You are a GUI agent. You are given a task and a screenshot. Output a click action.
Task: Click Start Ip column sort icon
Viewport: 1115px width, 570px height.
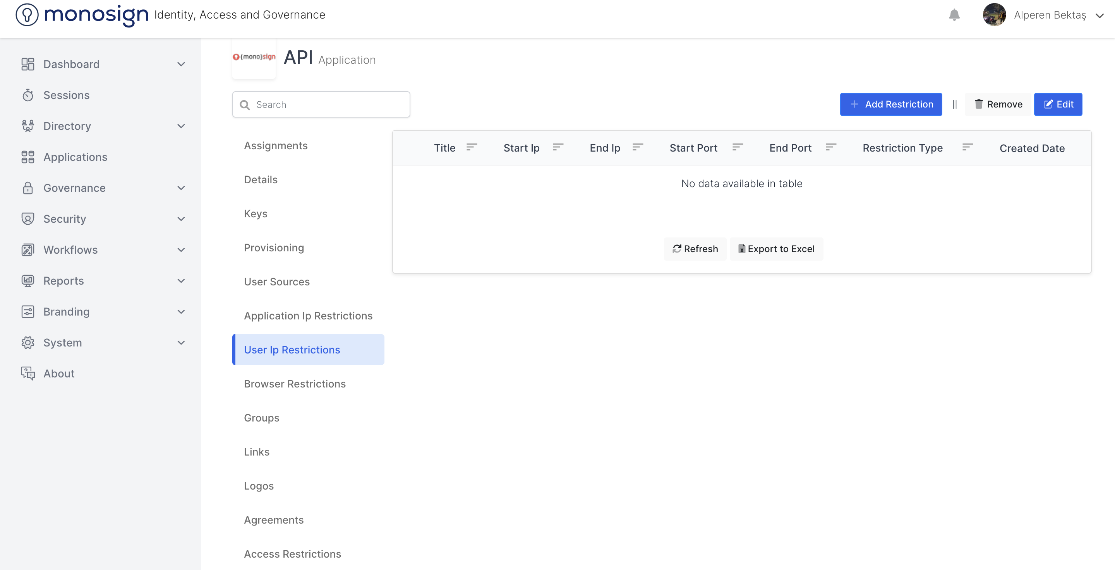[558, 147]
